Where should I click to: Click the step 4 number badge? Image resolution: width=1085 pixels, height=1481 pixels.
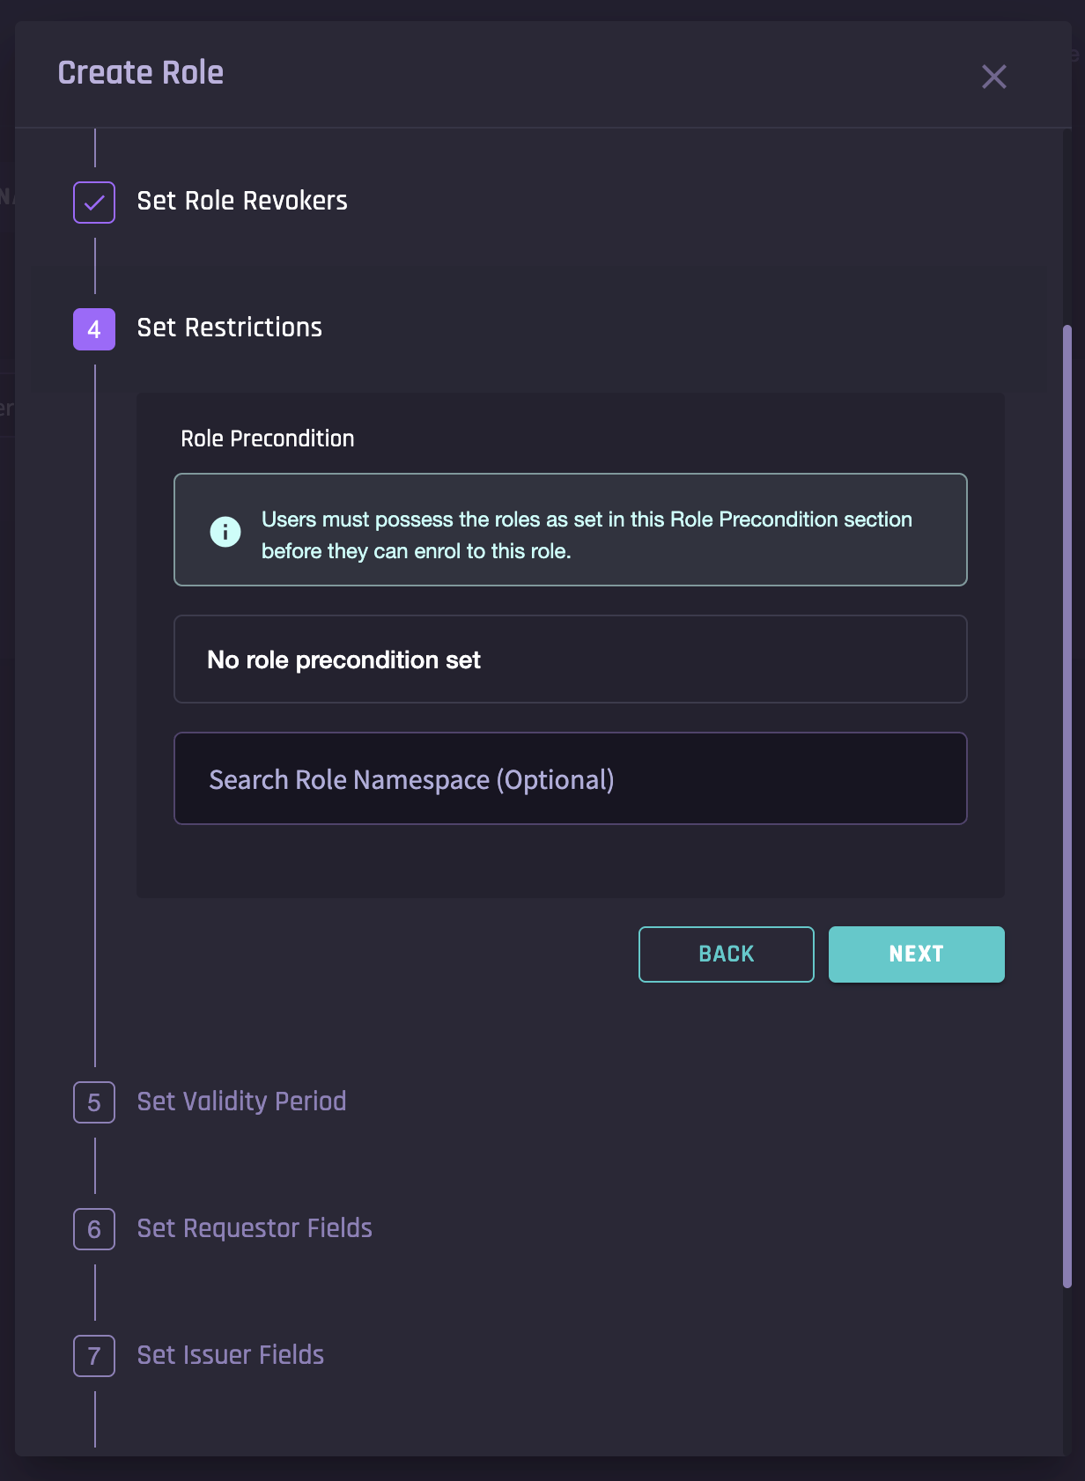click(94, 329)
